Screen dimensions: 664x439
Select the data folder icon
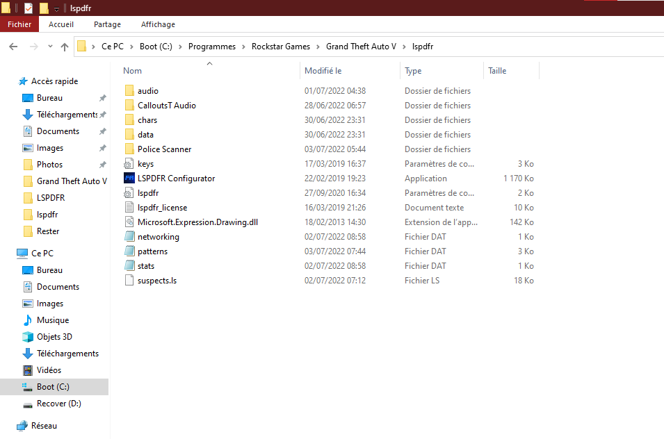[x=129, y=135]
